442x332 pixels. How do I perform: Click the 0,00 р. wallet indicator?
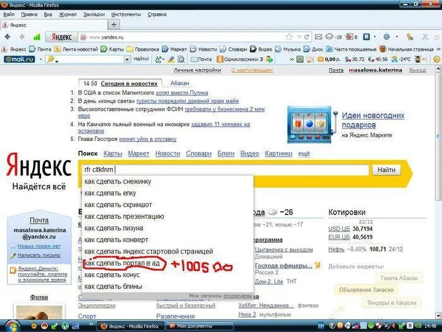tap(329, 59)
